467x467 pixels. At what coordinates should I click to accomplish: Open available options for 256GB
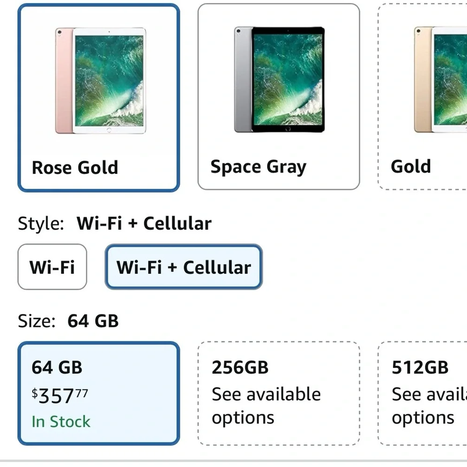(x=266, y=405)
